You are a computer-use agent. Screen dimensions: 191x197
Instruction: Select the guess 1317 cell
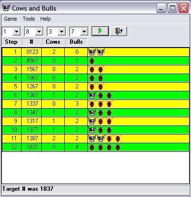tap(32, 121)
